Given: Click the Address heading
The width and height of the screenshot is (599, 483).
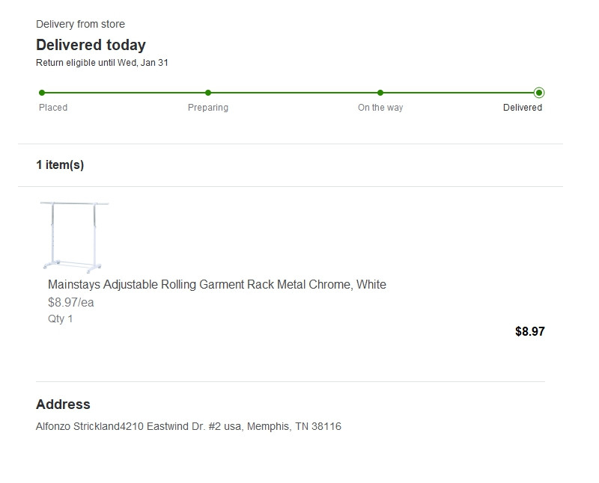Looking at the screenshot, I should 63,404.
